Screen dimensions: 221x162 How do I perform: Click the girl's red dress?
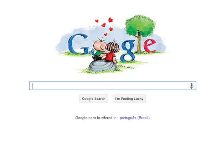110,56
